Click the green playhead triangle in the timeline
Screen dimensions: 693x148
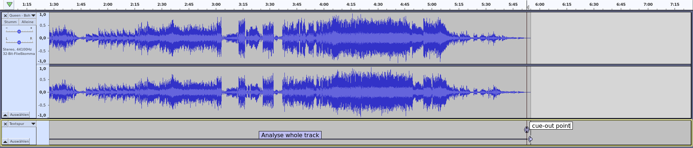(9, 4)
